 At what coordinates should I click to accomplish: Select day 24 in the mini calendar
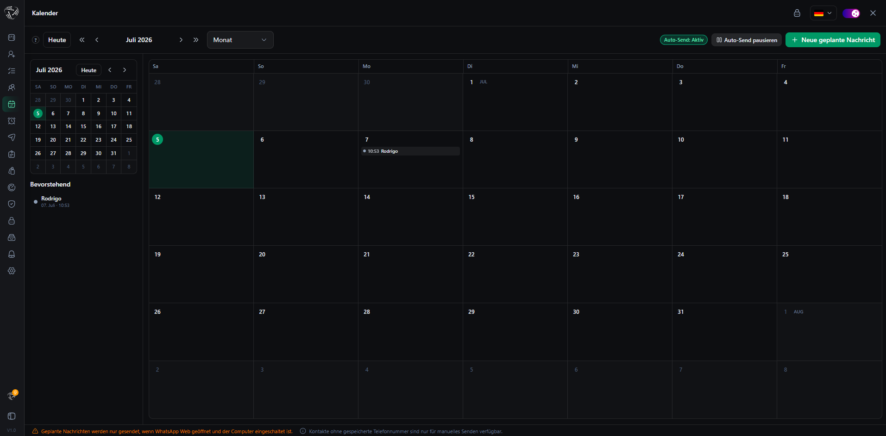click(x=113, y=140)
